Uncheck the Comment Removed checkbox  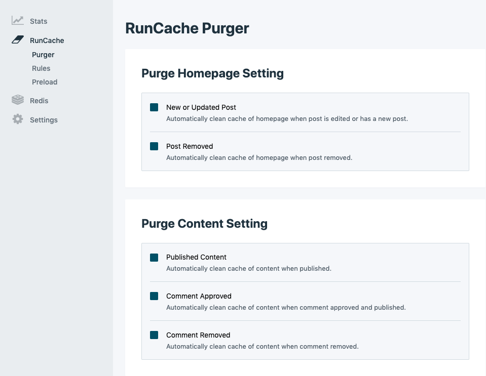pyautogui.click(x=154, y=335)
